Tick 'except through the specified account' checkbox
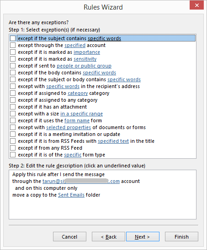The image size is (207, 250). tap(13, 45)
